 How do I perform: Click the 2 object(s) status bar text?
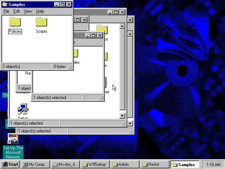pos(11,67)
